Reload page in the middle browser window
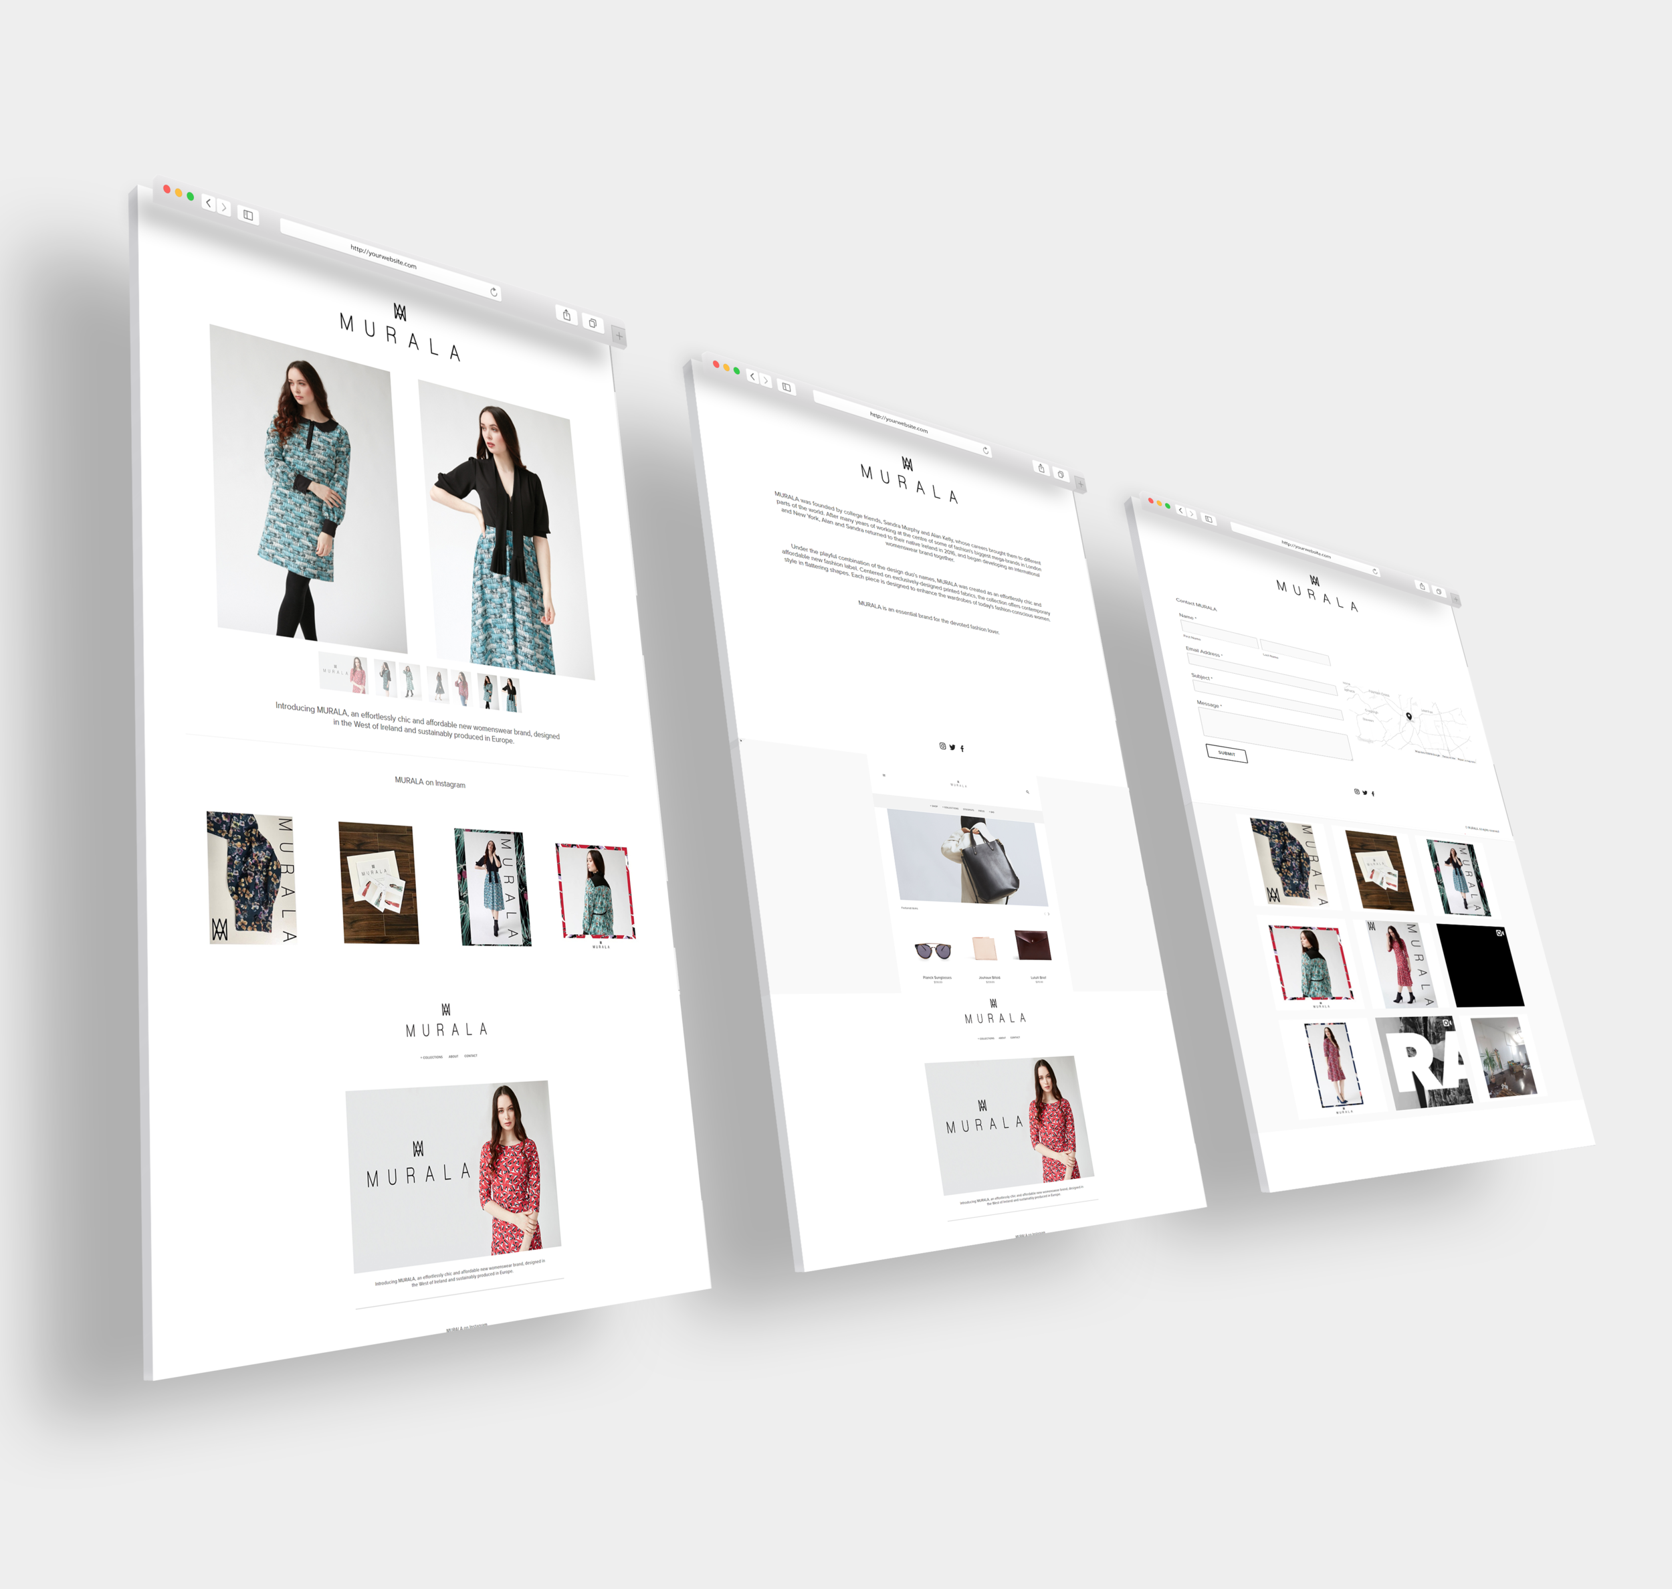The width and height of the screenshot is (1672, 1589). tap(985, 451)
